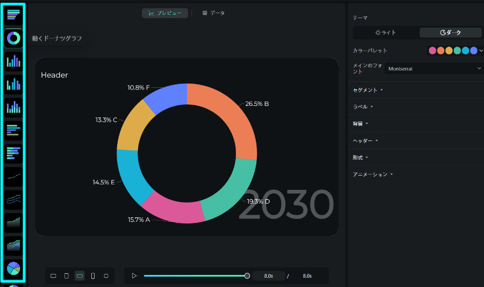This screenshot has width=484, height=287.
Task: Choose the second aspect ratio icon, slightly tall rectangle
Action: point(67,275)
